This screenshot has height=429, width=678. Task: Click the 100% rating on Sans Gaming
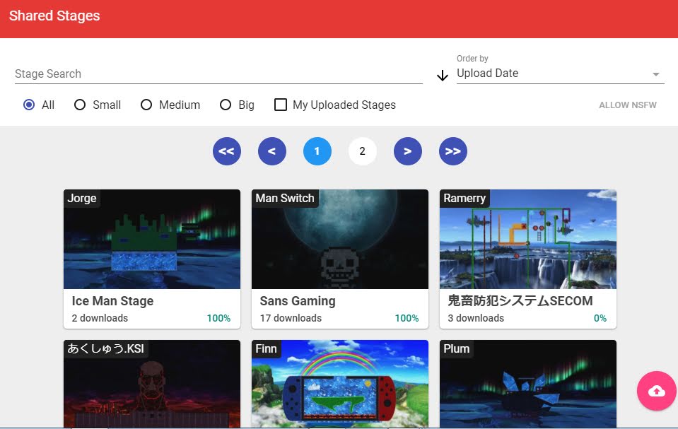pyautogui.click(x=407, y=318)
